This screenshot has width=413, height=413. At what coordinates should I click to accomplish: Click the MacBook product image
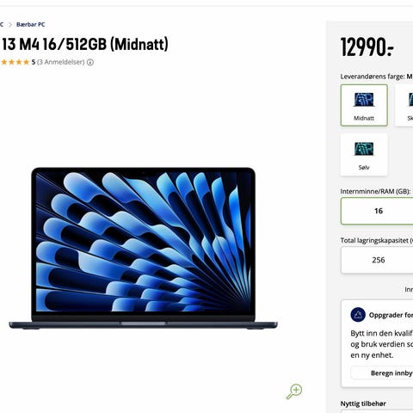[x=143, y=249]
